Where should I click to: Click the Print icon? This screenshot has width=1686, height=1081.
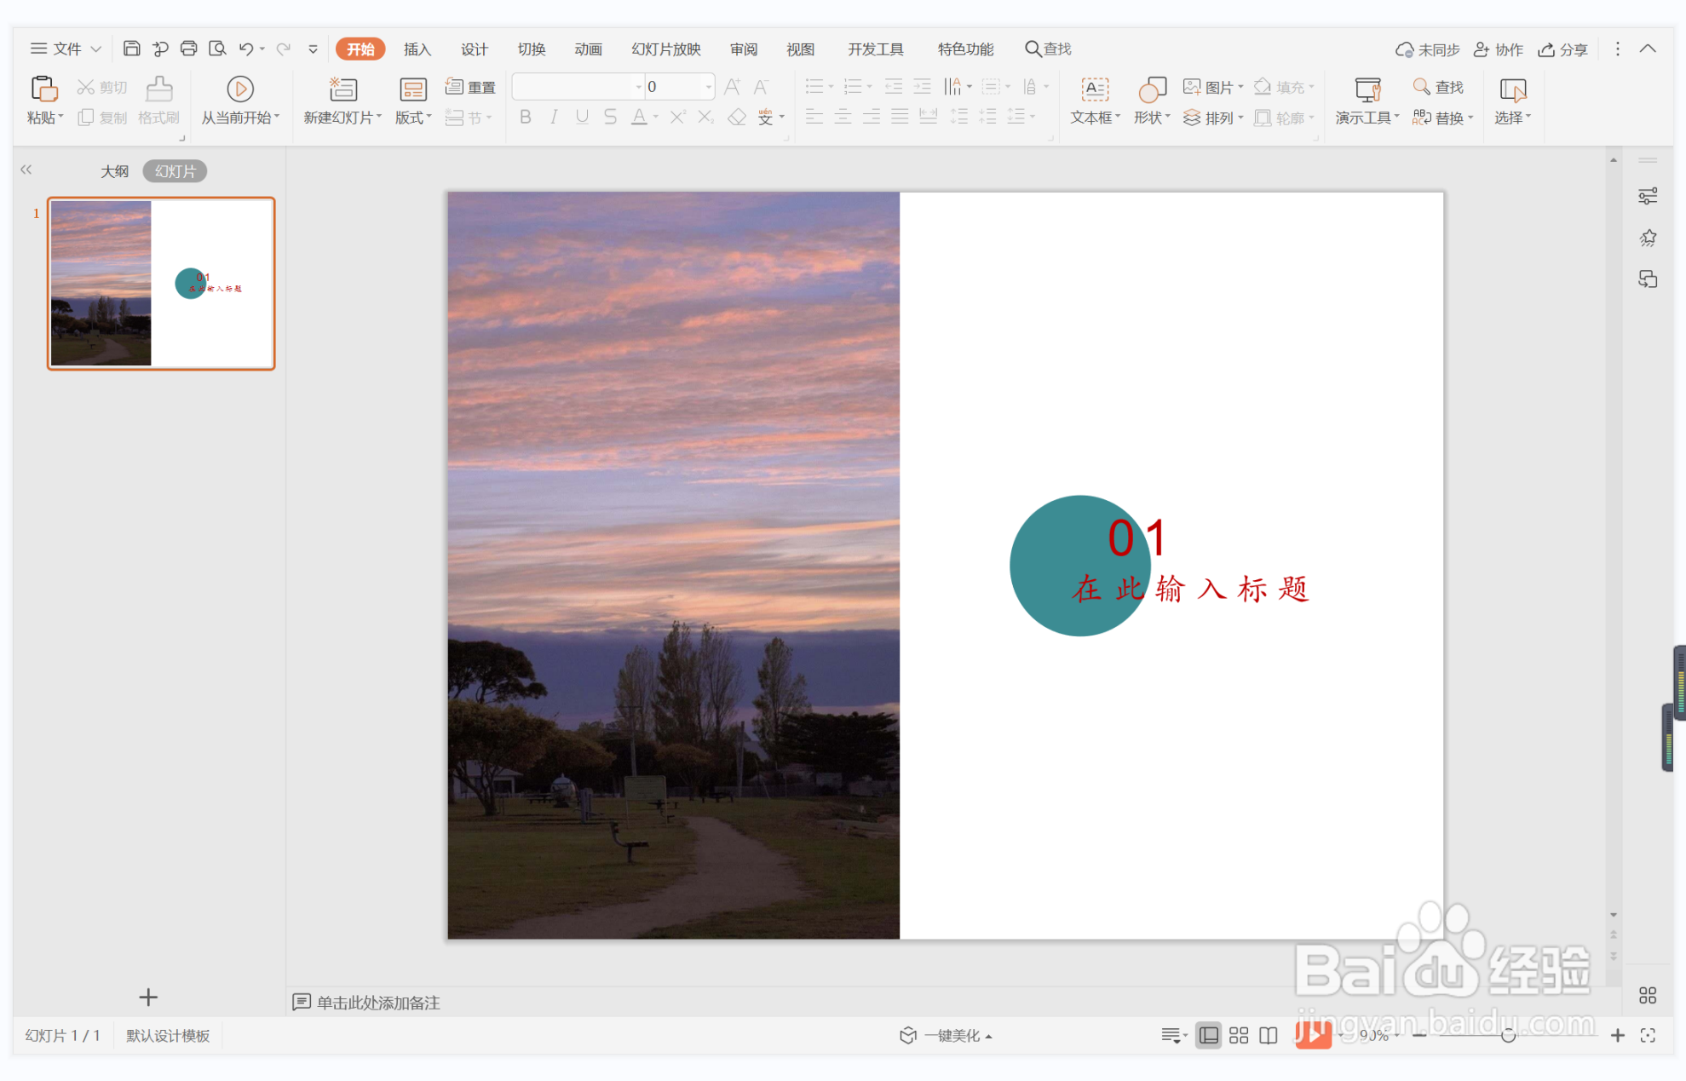[188, 49]
